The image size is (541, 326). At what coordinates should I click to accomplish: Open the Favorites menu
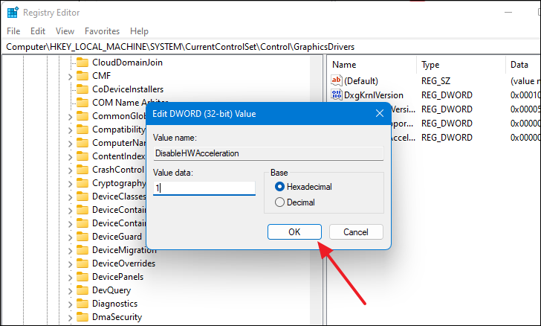point(102,31)
